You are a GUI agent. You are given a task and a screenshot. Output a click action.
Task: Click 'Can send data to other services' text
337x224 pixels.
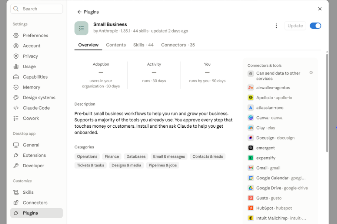pos(278,76)
